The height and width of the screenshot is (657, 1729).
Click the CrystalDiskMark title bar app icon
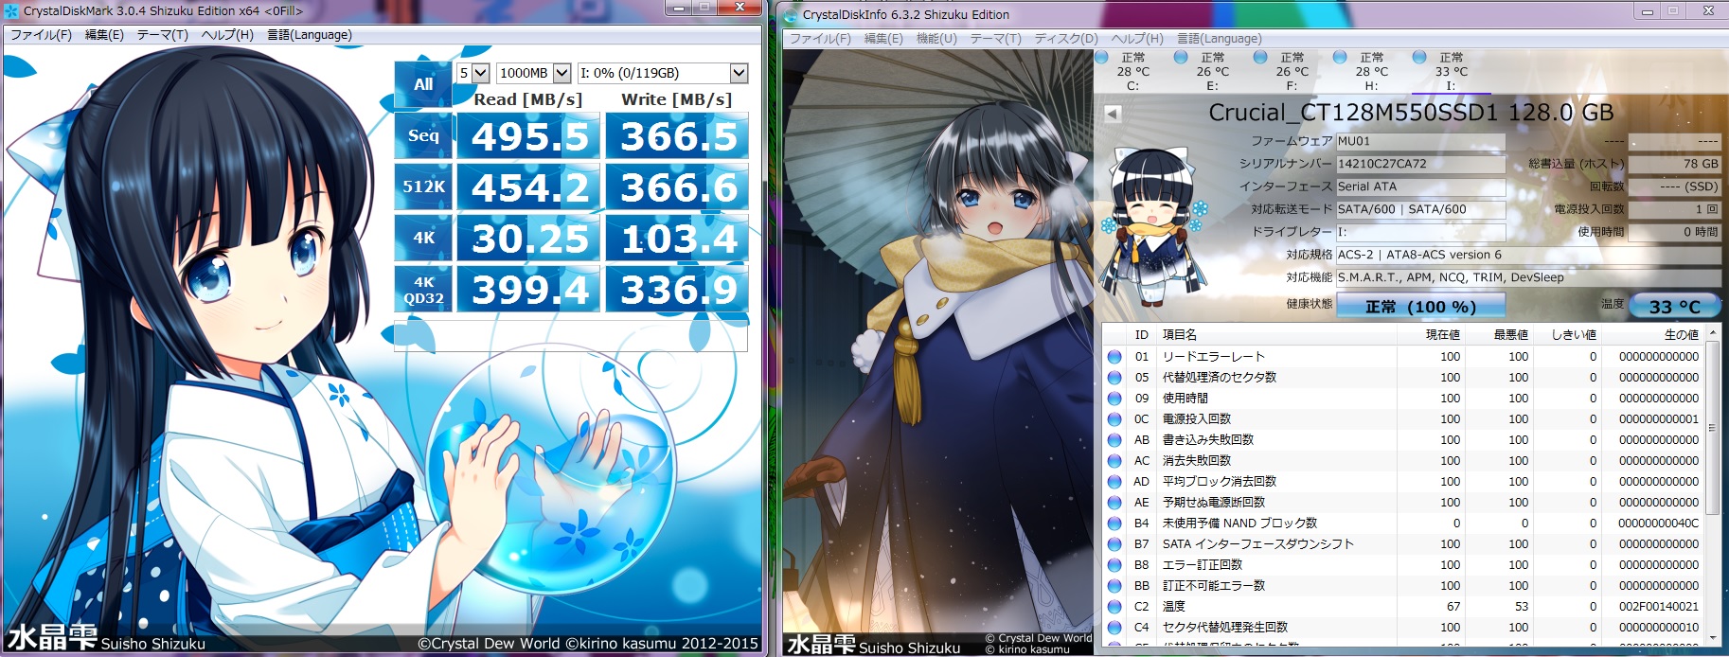click(x=12, y=11)
